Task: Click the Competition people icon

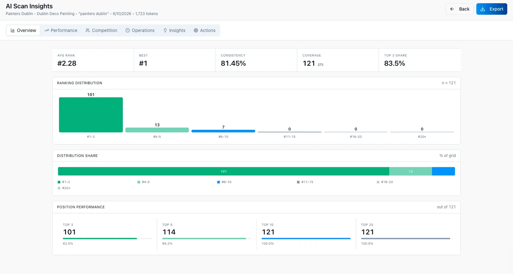Action: pos(88,30)
